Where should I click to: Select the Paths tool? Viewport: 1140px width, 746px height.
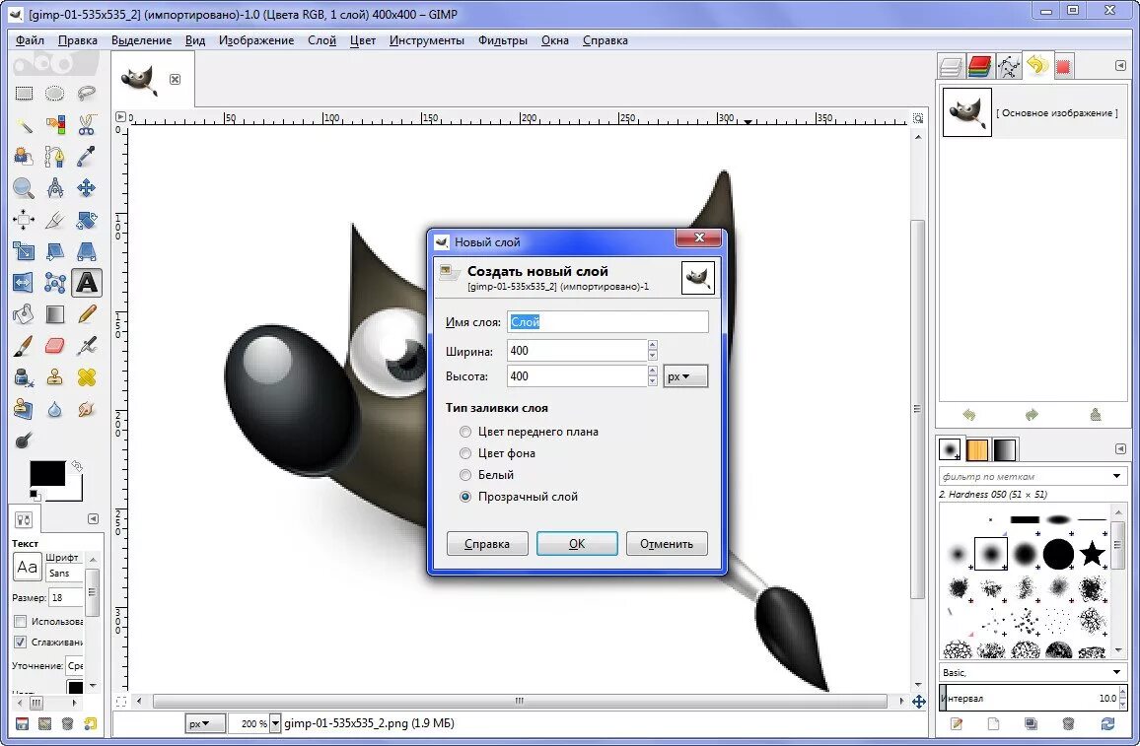[54, 156]
